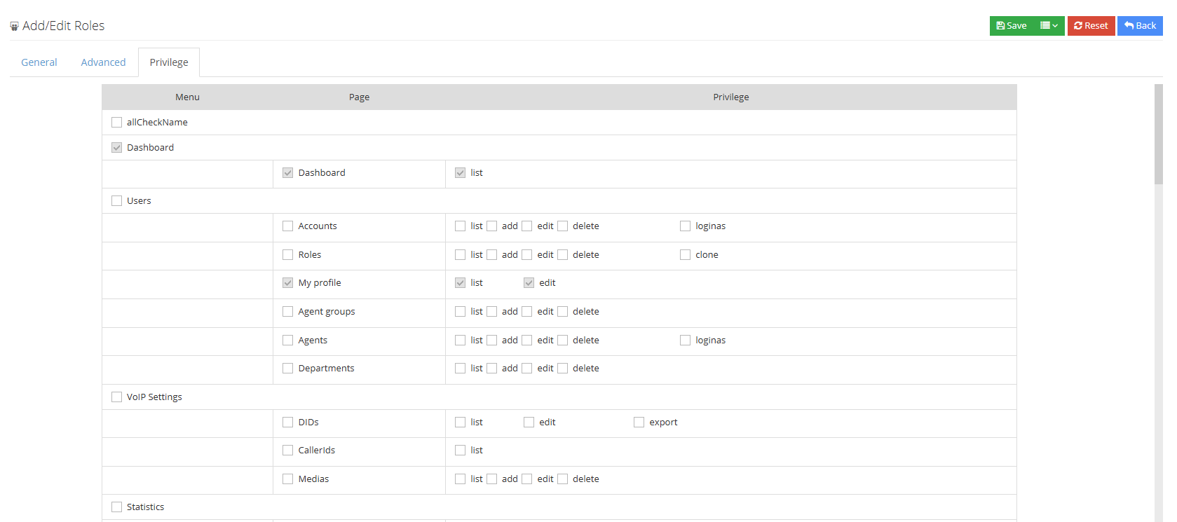Enable edit privilege for Departments
Screen dimensions: 1177x522
(x=526, y=369)
